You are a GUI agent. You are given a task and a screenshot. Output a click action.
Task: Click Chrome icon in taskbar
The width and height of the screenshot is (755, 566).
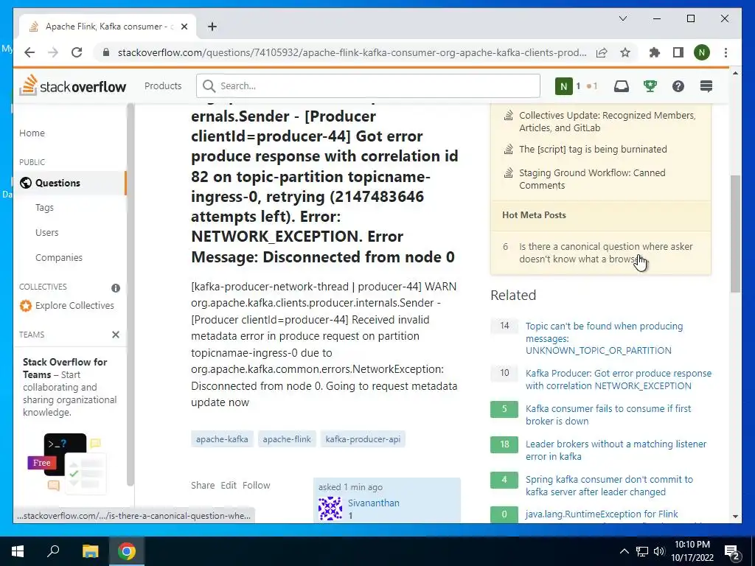[127, 551]
